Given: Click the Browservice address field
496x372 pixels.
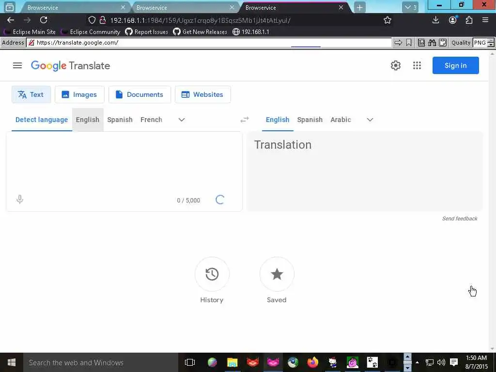Looking at the screenshot, I should tap(209, 43).
